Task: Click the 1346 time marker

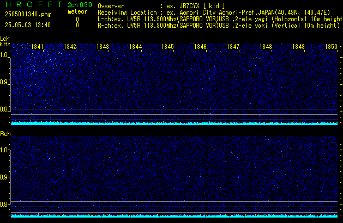Action: pos(200,46)
